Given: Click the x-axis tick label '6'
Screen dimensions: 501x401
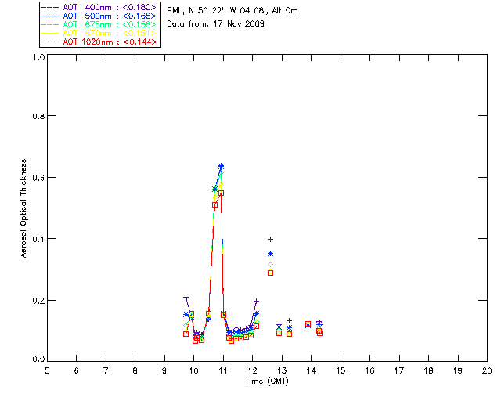Looking at the screenshot, I should (77, 370).
